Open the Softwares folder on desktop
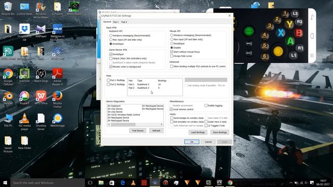The image size is (333, 187). (57, 8)
